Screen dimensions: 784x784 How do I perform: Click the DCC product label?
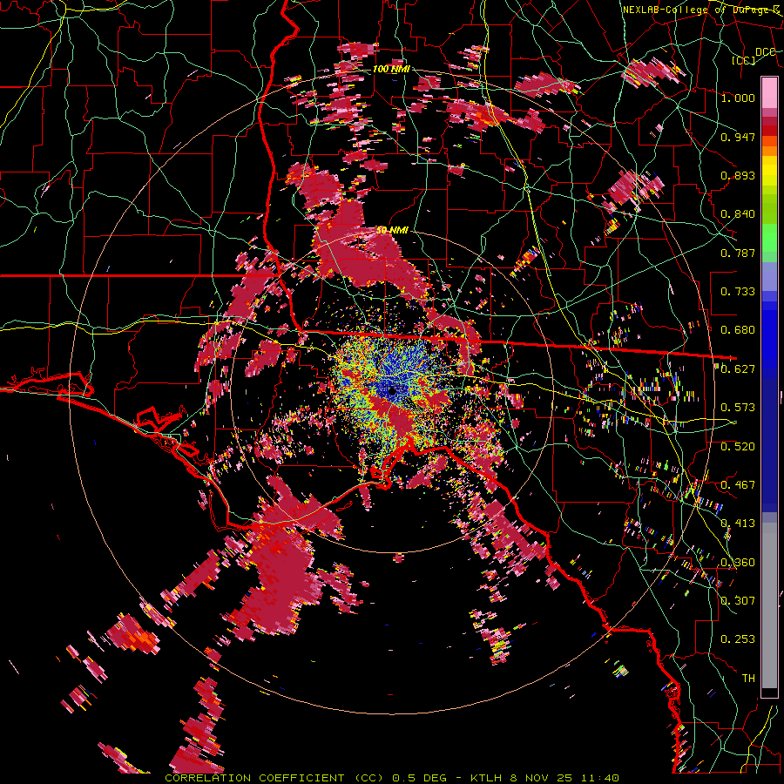tap(765, 52)
